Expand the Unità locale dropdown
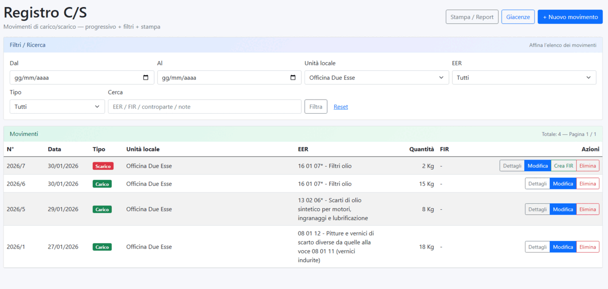608x289 pixels. (376, 78)
